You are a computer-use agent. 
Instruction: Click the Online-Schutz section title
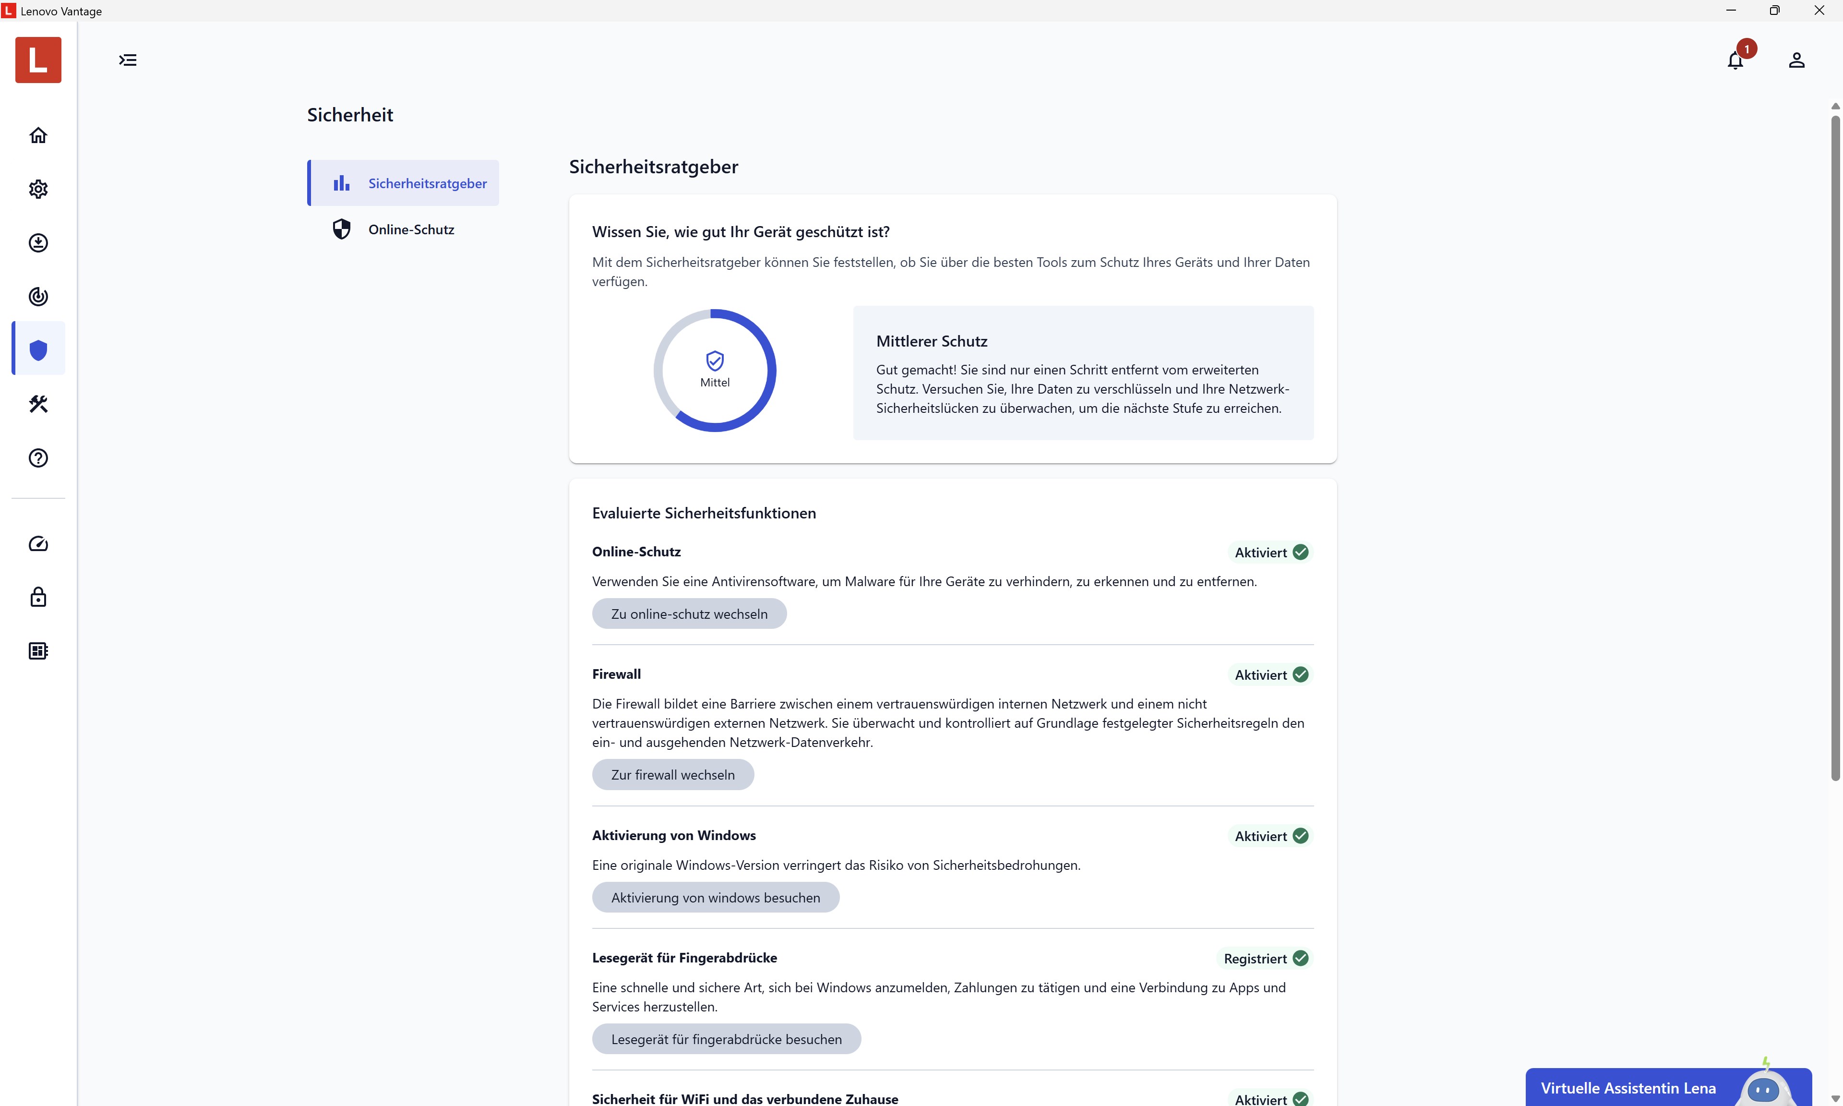[636, 552]
